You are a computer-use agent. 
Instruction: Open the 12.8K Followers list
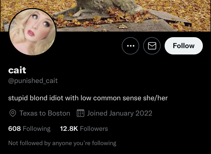coord(84,129)
